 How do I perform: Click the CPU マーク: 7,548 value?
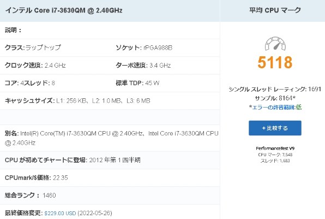[275, 155]
